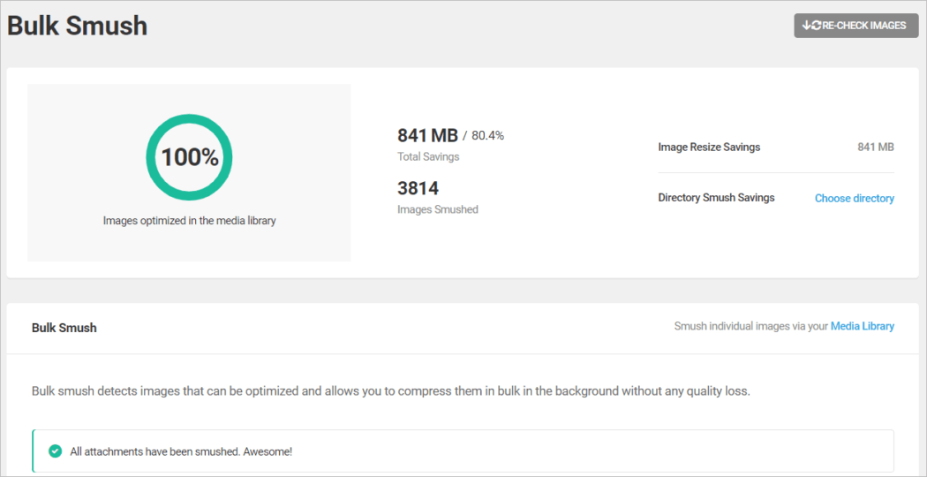
Task: Click the 841 MB total savings figure
Action: pos(427,135)
